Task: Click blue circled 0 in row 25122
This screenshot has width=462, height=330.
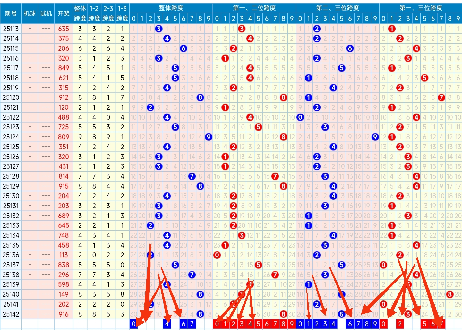Action: pos(300,117)
